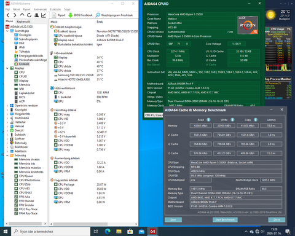Image resolution: width=295 pixels, height=236 pixels.
Task: Click the green BIOS frissítések download icon
Action: [x=70, y=15]
